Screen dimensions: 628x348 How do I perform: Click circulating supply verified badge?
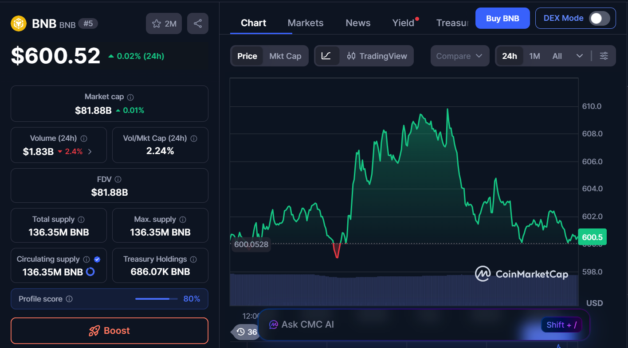pyautogui.click(x=97, y=259)
